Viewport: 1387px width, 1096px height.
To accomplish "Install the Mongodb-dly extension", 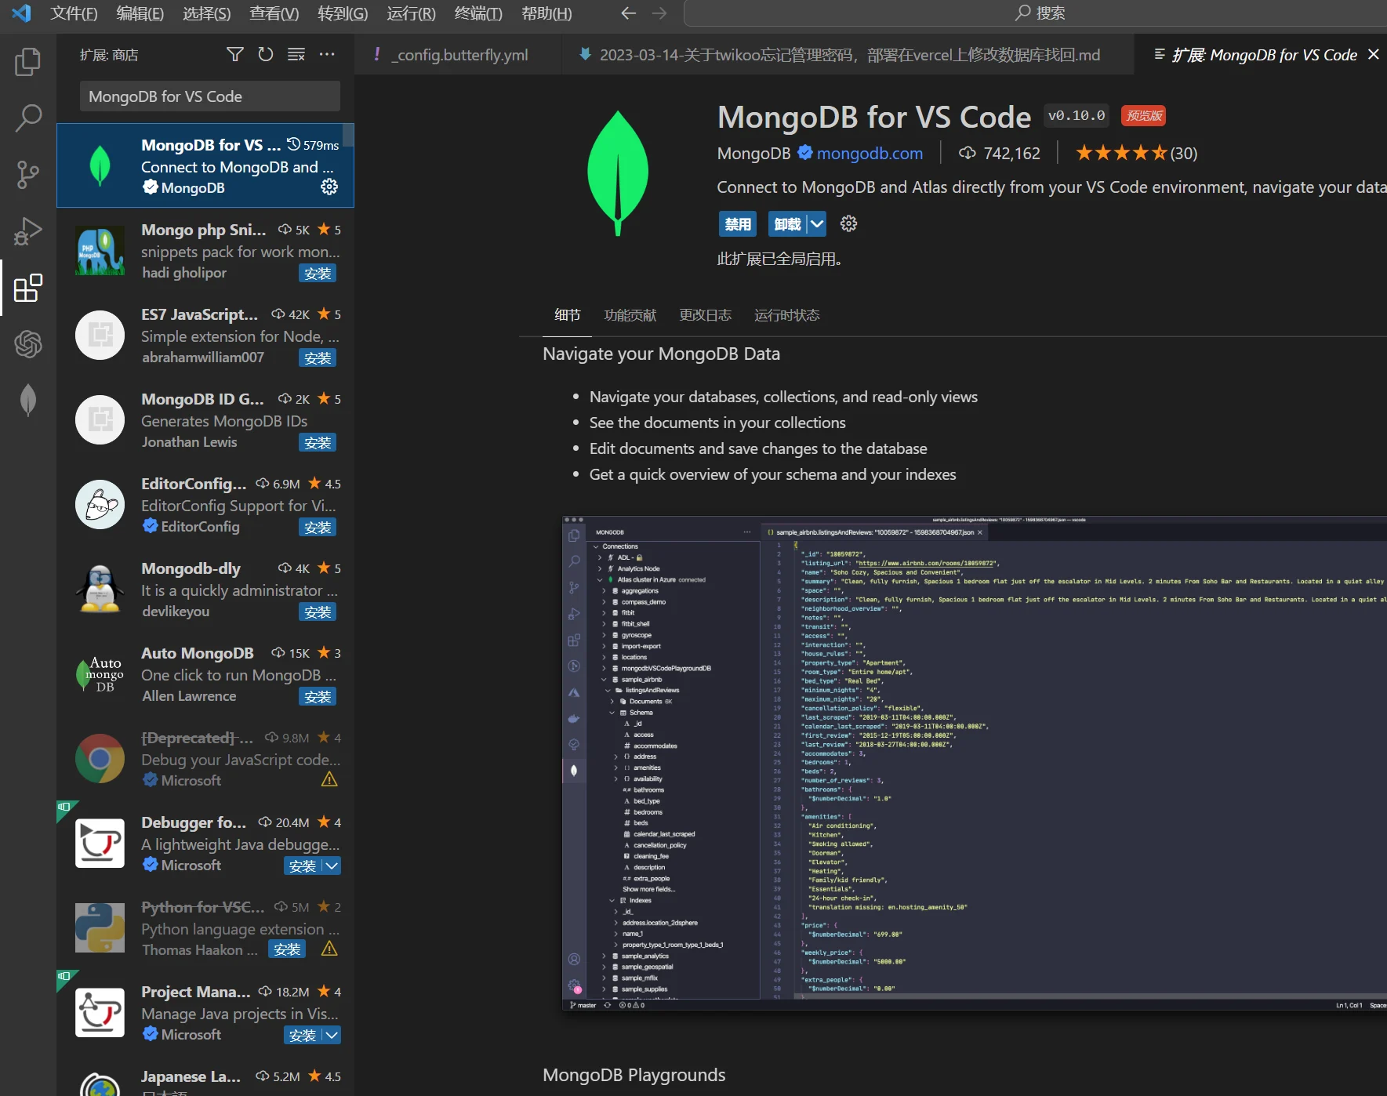I will [318, 612].
